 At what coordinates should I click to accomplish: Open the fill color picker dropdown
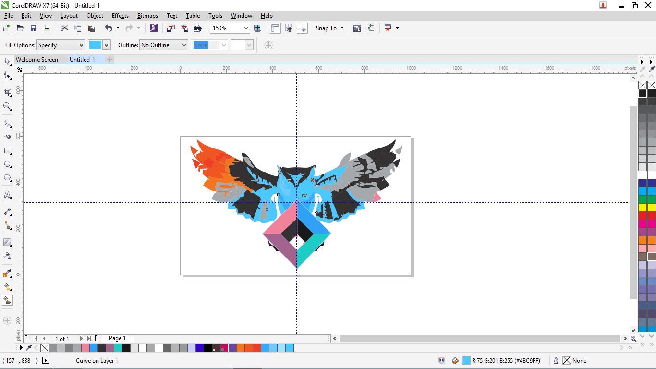click(x=106, y=45)
